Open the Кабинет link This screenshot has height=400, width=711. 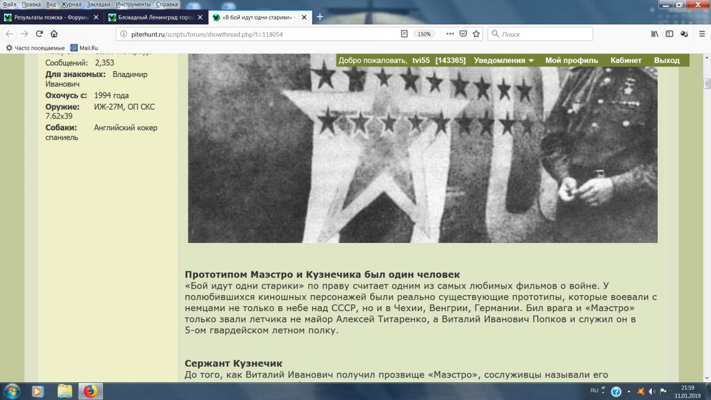point(626,60)
